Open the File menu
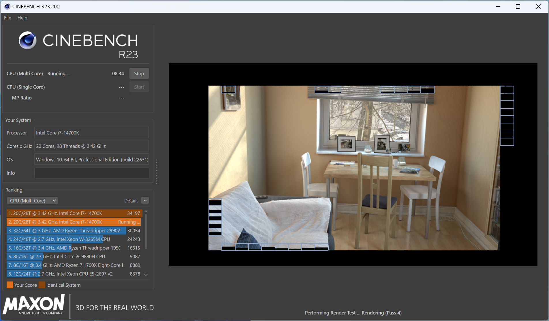Screen dimensions: 549x321 coord(7,18)
